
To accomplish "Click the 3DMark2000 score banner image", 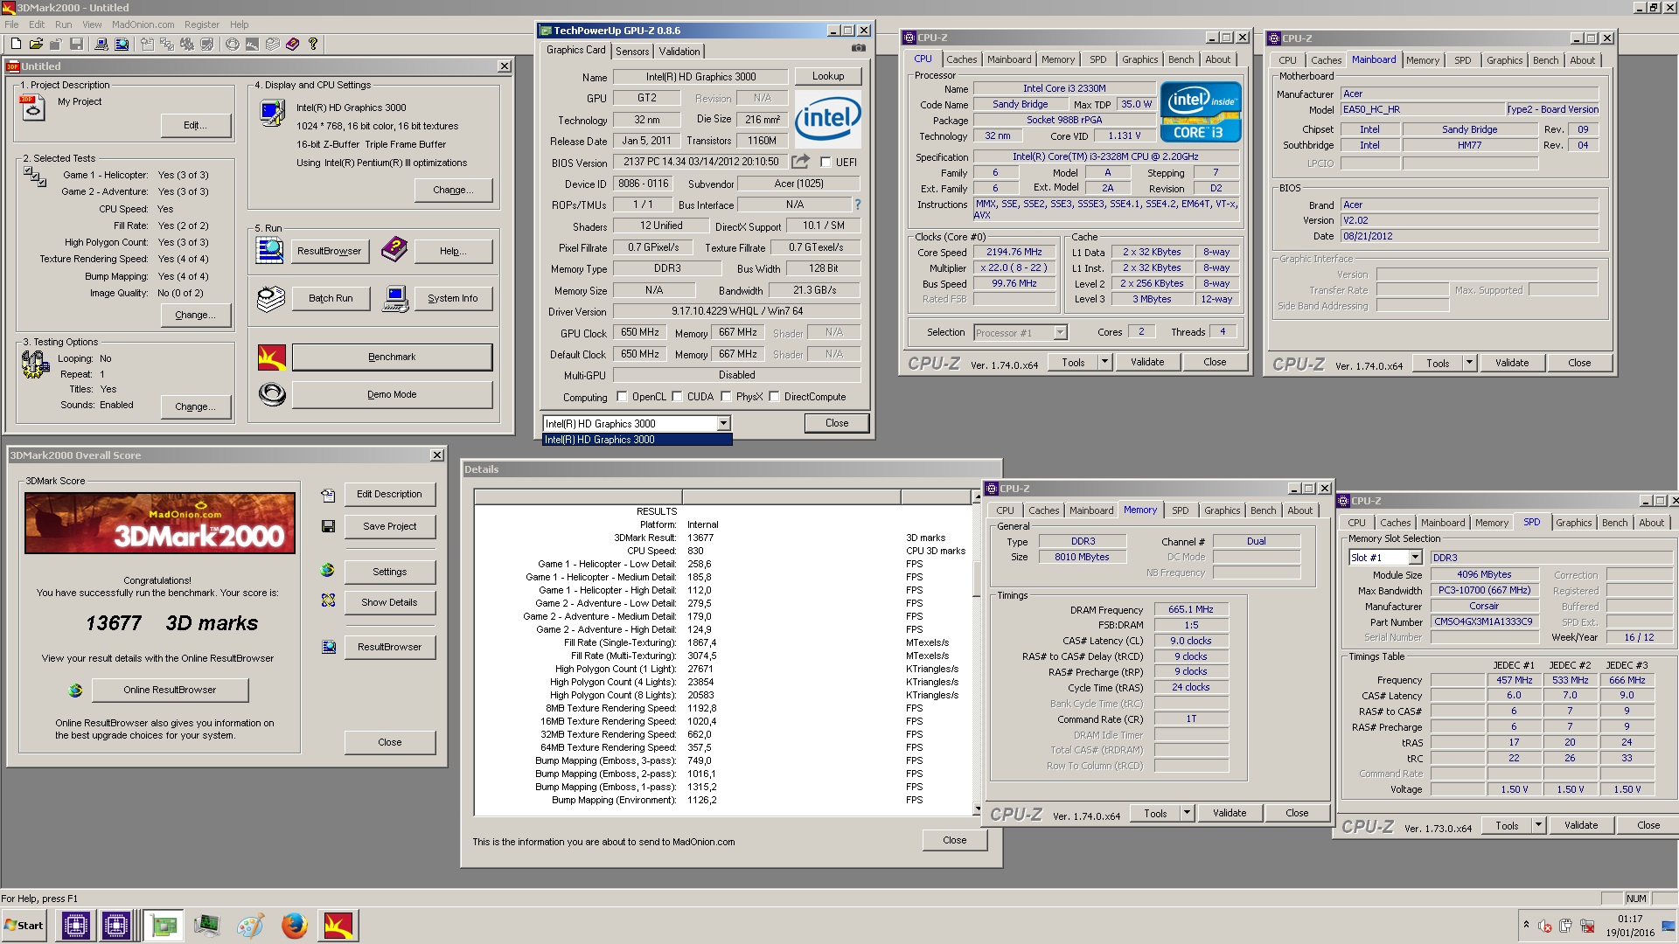I will pos(160,523).
